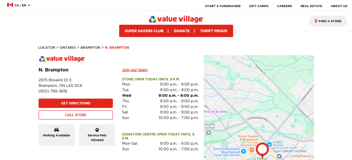Image resolution: width=352 pixels, height=160 pixels.
Task: Click the Humberwest Pkwy road label on map
Action: click(258, 119)
